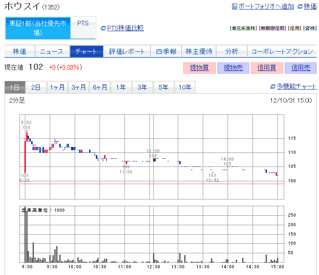Image resolution: width=319 pixels, height=275 pixels.
Task: Open the 四季報 tab
Action: [166, 52]
